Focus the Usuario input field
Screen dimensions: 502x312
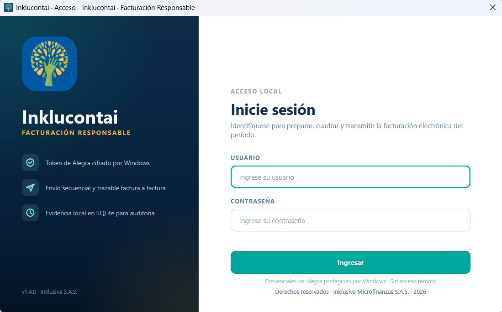coord(350,177)
